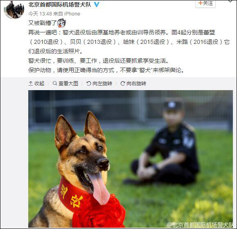Click the dropdown chevron at top-right corner
This screenshot has height=229, width=237.
pos(230,1)
